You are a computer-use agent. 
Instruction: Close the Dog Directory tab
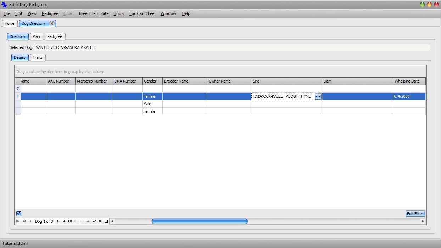coord(52,23)
